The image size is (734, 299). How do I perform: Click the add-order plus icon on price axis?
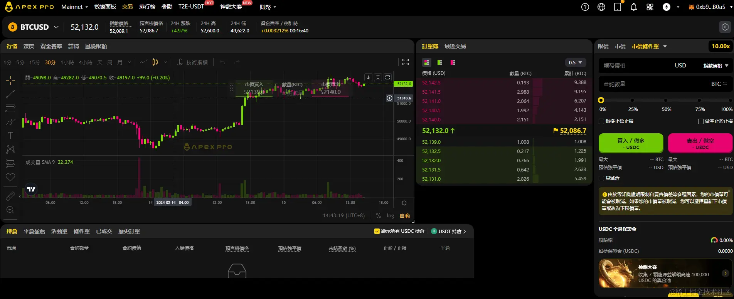(x=389, y=98)
